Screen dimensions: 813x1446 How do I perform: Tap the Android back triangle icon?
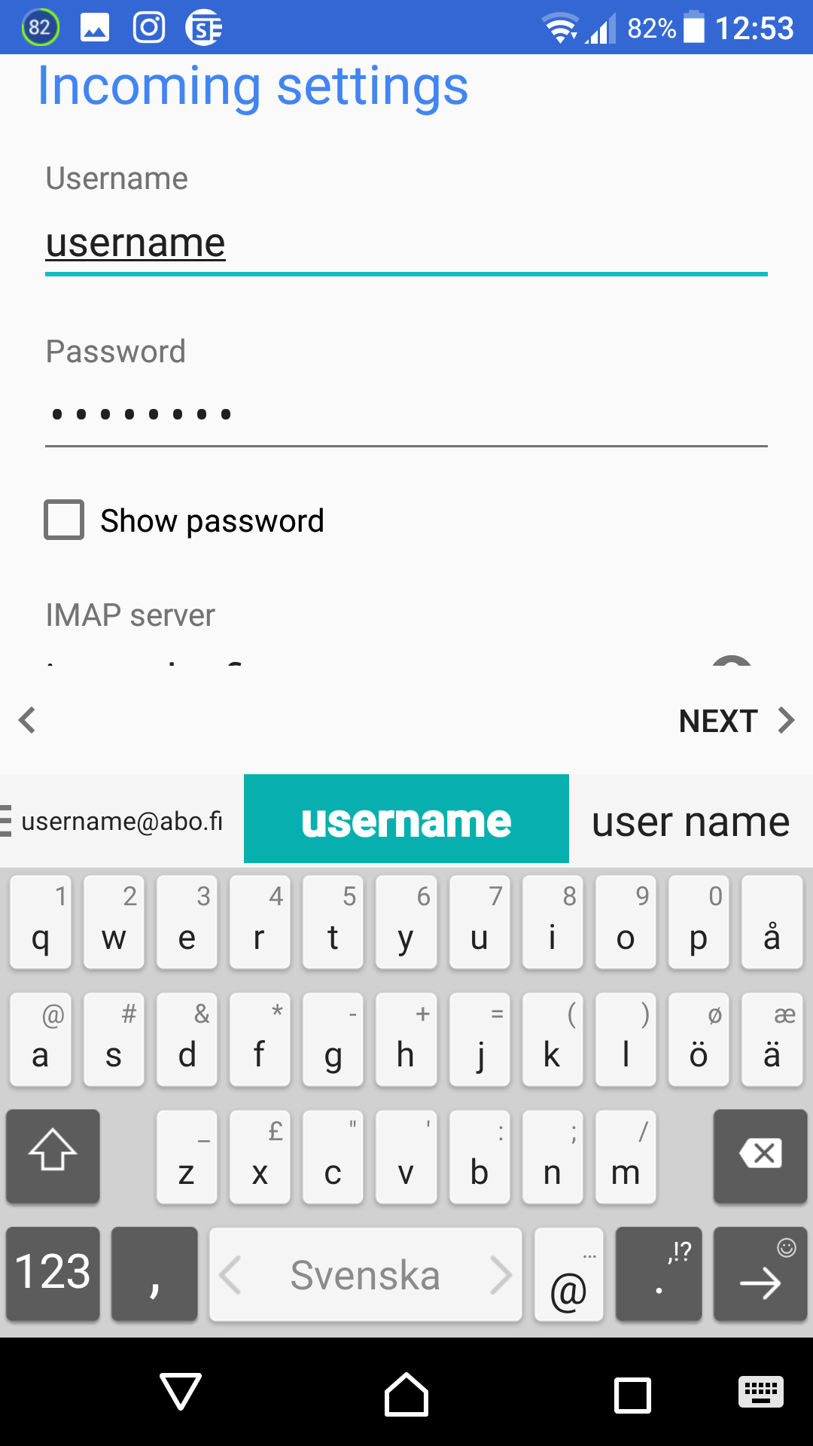click(181, 1392)
